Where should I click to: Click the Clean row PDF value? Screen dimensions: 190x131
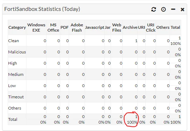[67, 41]
